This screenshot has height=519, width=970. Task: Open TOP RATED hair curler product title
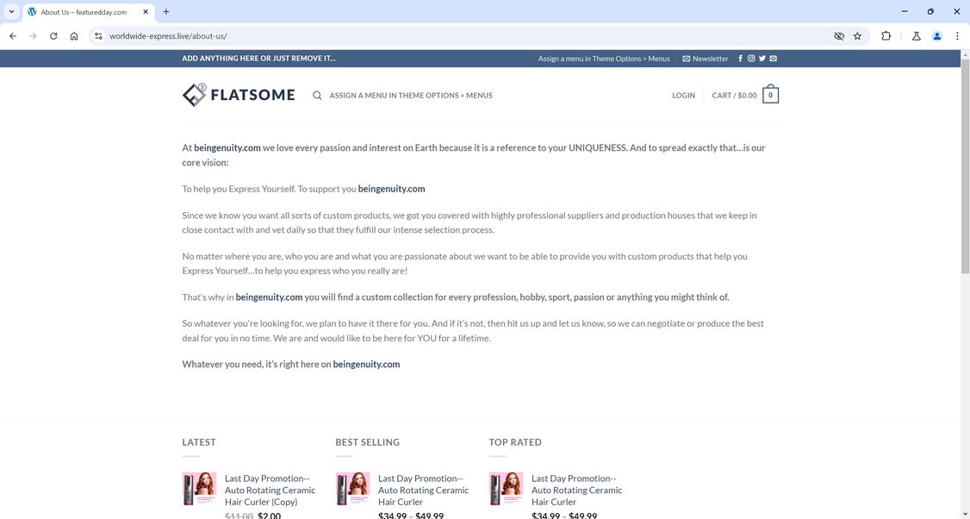(x=577, y=490)
